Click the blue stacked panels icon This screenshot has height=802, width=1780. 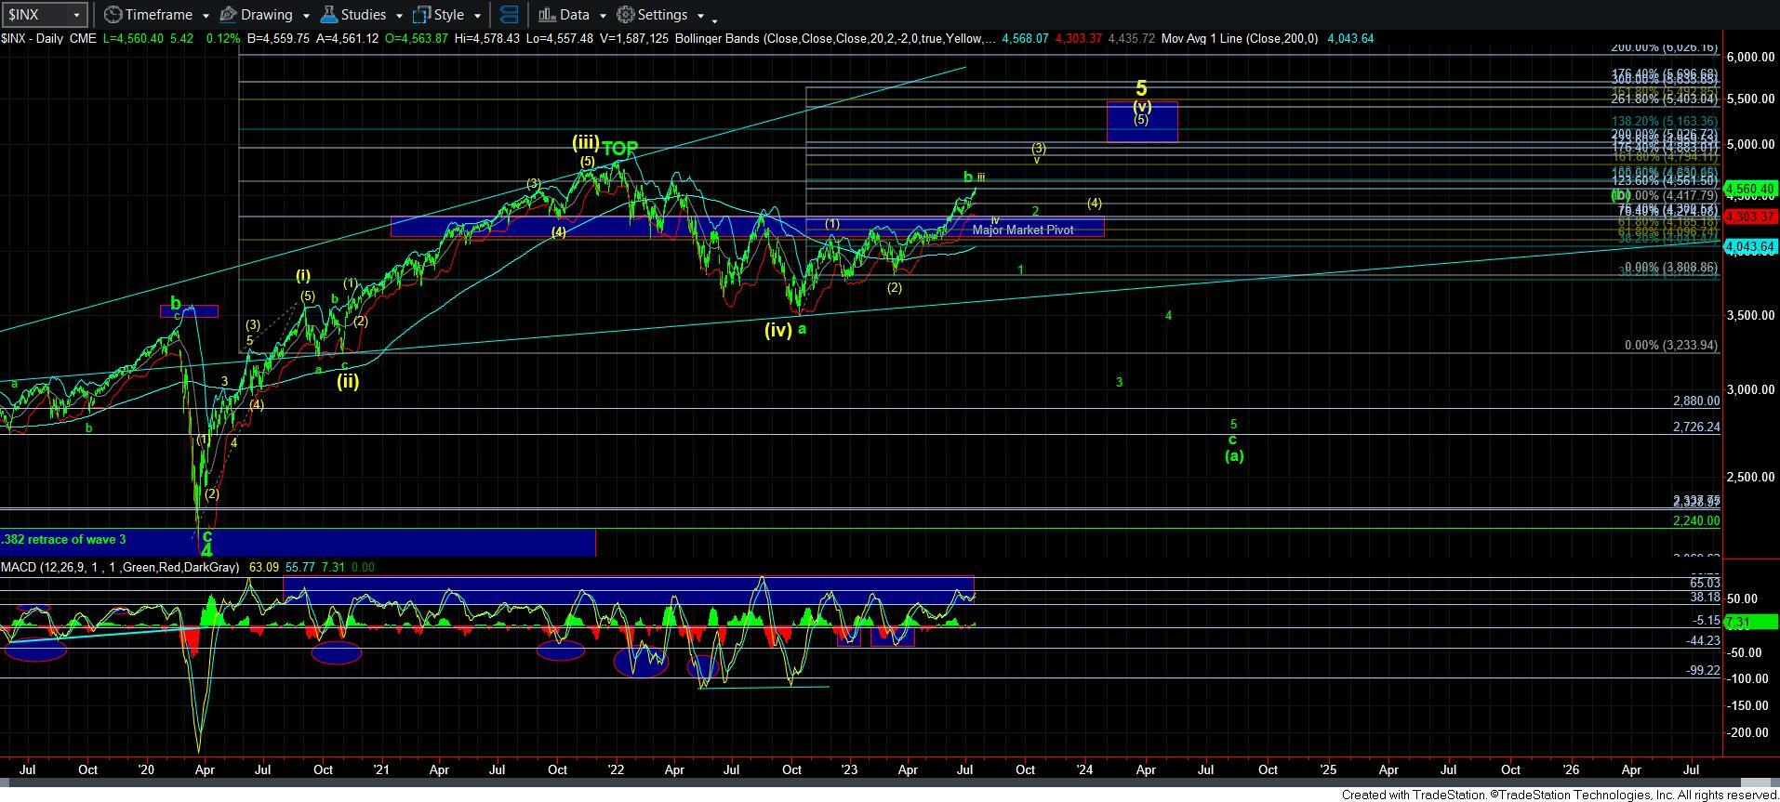click(509, 15)
